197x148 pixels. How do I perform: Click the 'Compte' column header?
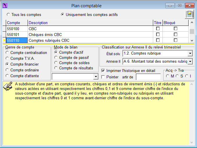[17, 23]
